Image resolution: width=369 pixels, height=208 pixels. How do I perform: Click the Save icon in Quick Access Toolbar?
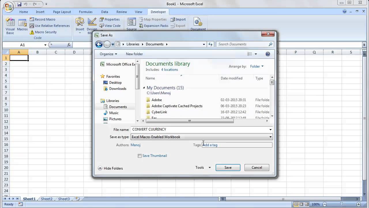click(x=19, y=4)
